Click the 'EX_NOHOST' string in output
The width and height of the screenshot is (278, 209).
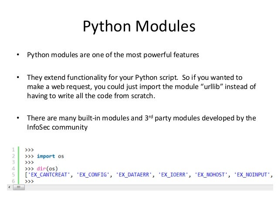coord(211,175)
